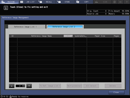Click the speaker volume icon
The width and height of the screenshot is (130, 98).
120,2
